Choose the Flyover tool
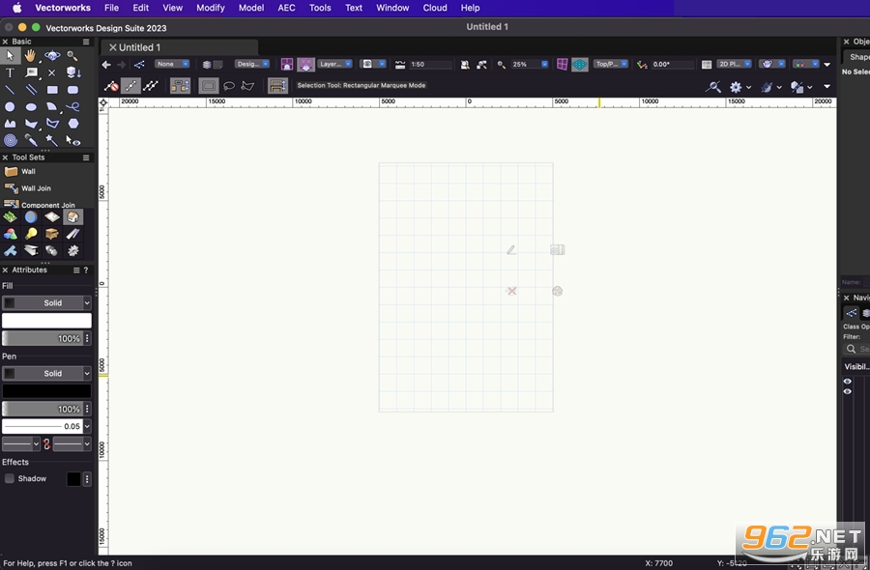Screen dimensions: 870x570 tap(52, 55)
